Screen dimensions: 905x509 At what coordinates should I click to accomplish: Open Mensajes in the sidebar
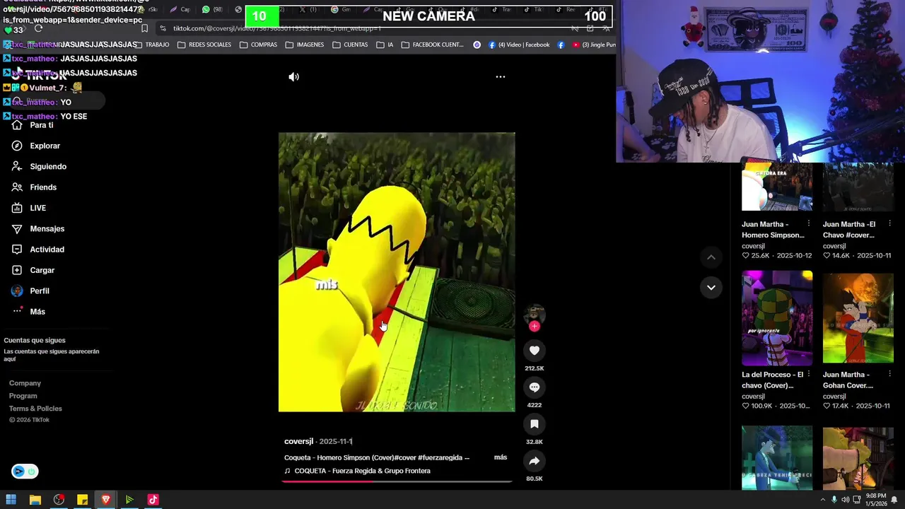click(38, 228)
